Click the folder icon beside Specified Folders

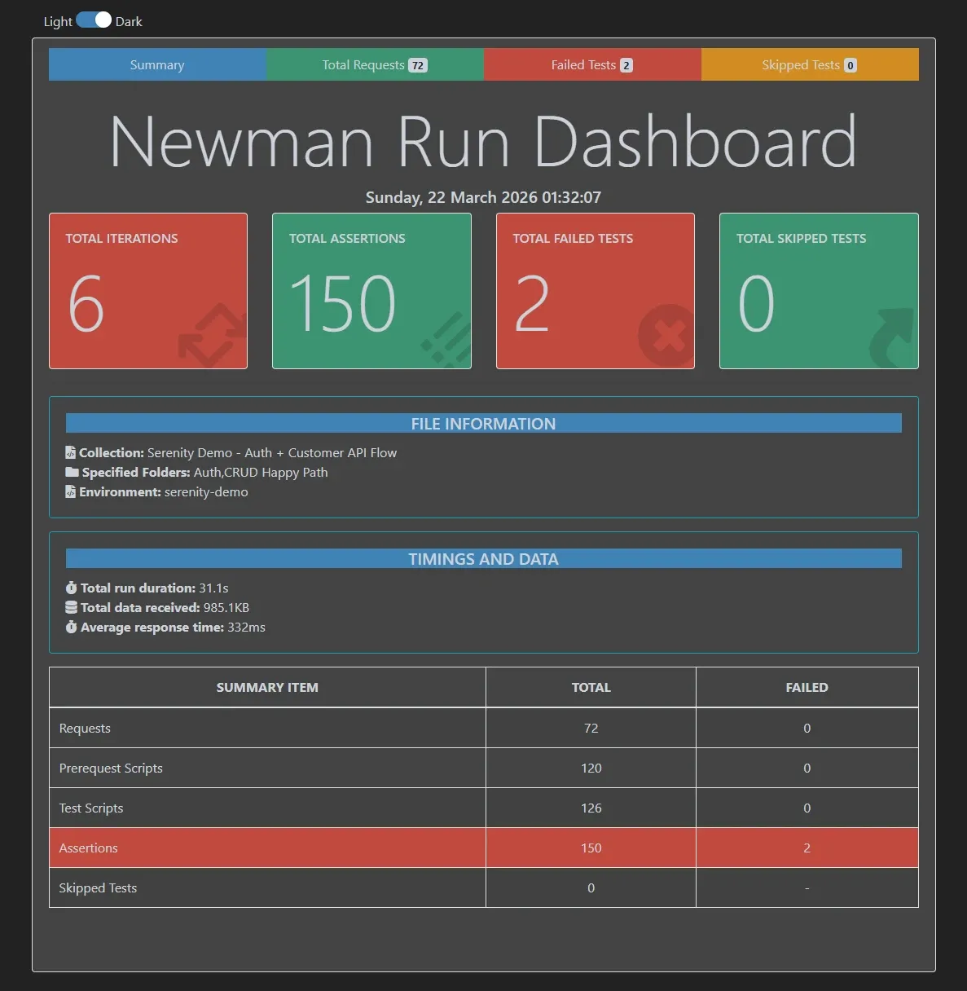(69, 472)
